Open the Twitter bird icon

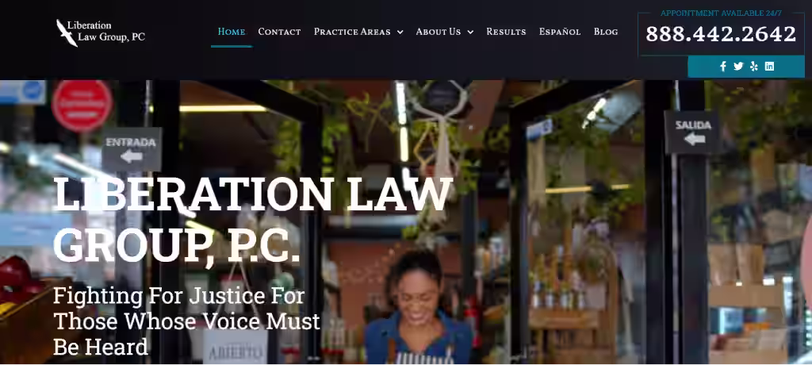(738, 67)
